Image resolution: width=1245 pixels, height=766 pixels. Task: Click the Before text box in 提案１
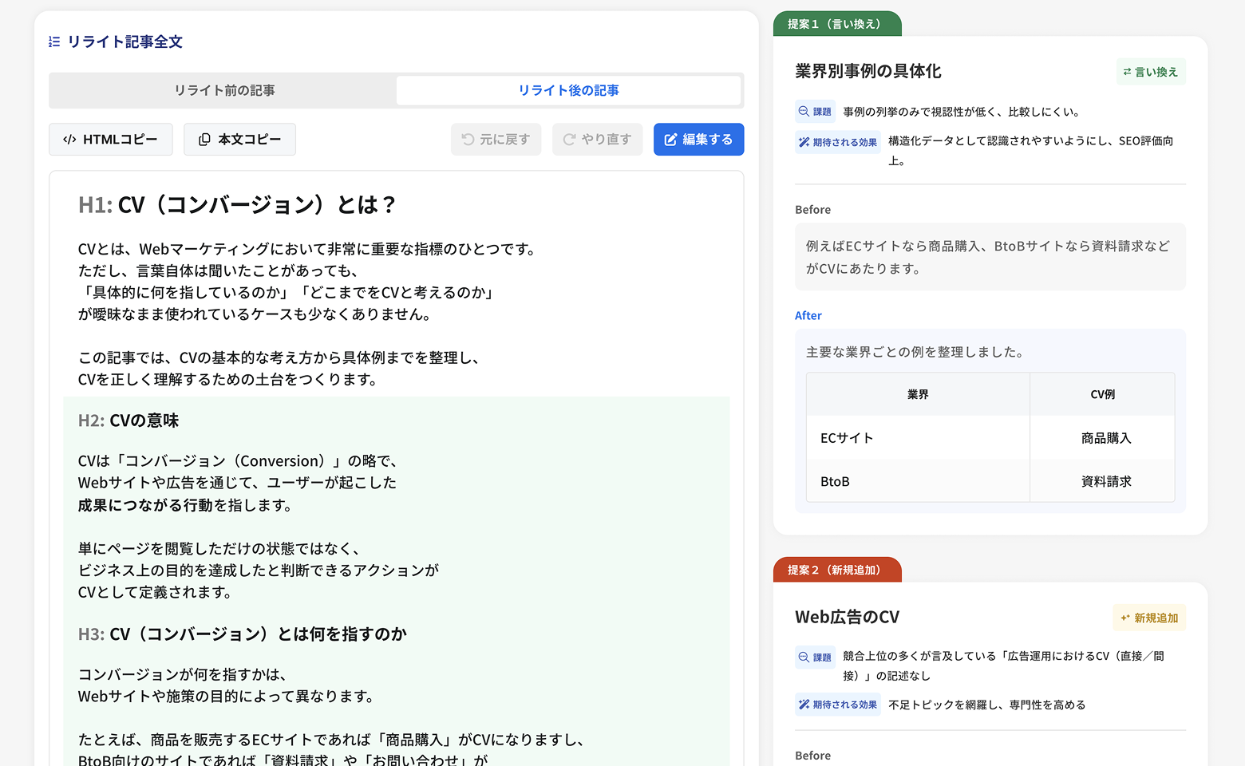point(990,257)
